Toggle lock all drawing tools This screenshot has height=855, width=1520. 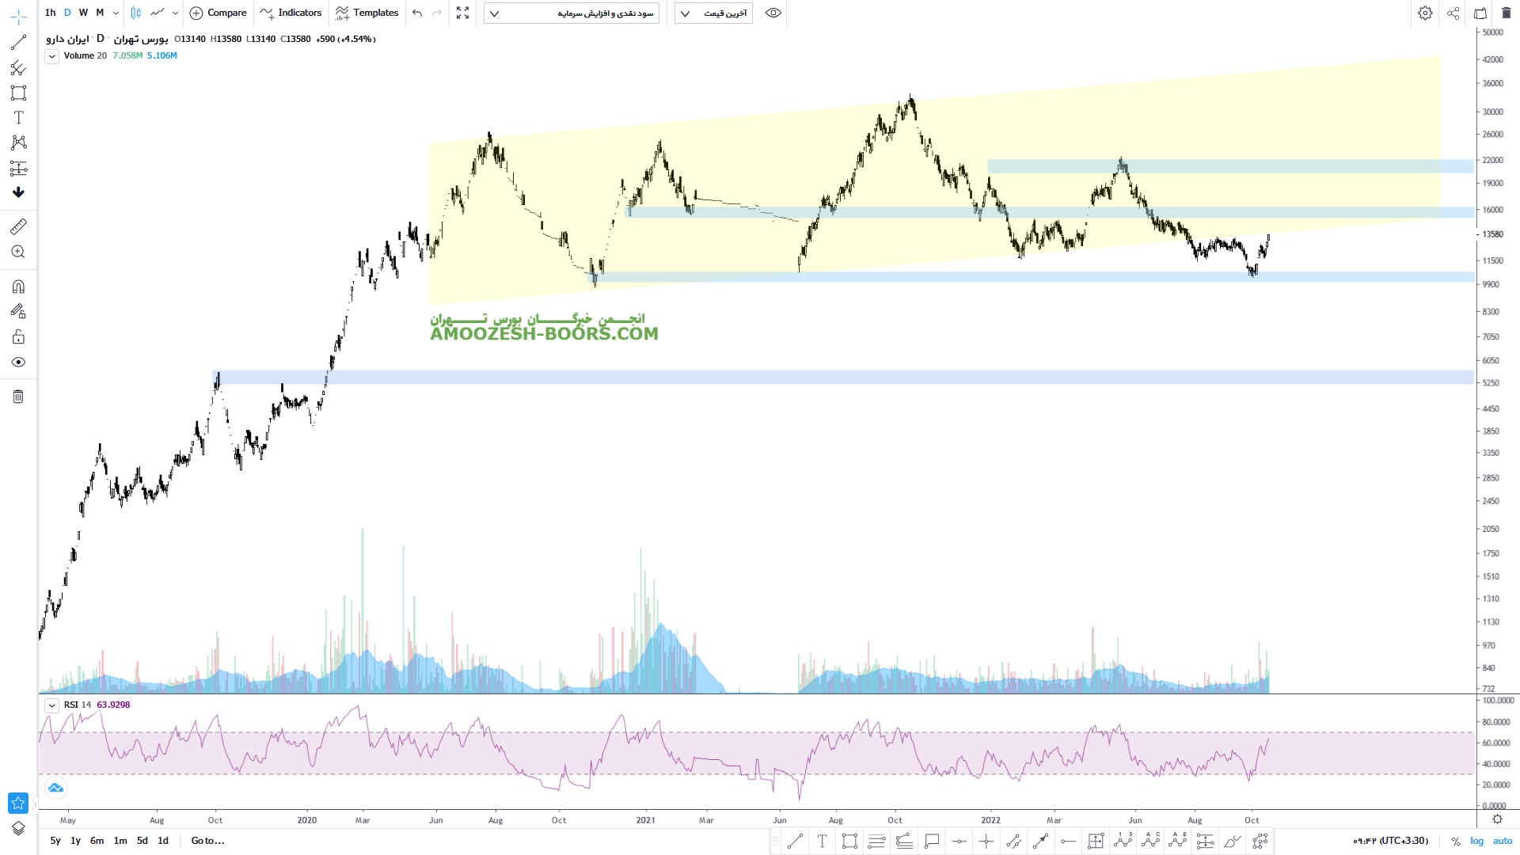pos(18,337)
